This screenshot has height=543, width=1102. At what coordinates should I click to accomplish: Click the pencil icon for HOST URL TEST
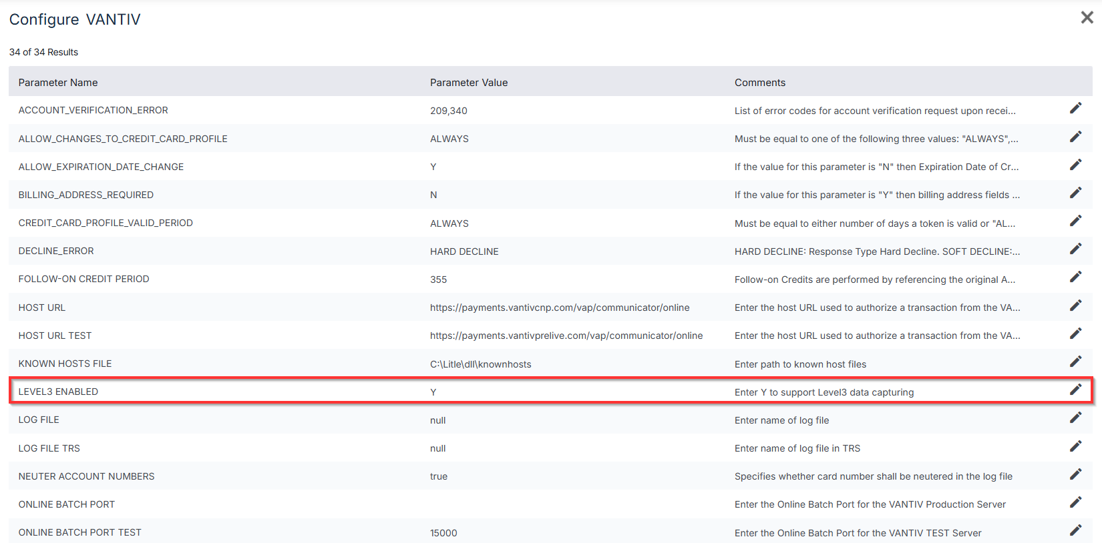click(x=1075, y=334)
